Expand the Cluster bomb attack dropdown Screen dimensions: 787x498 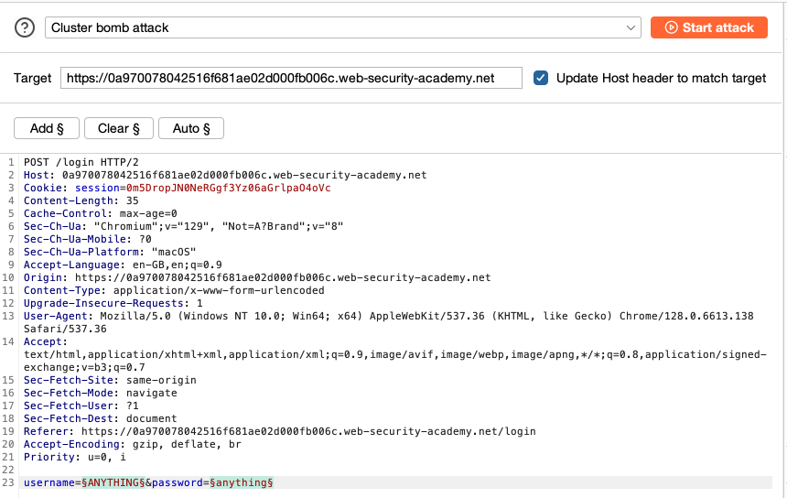coord(343,27)
